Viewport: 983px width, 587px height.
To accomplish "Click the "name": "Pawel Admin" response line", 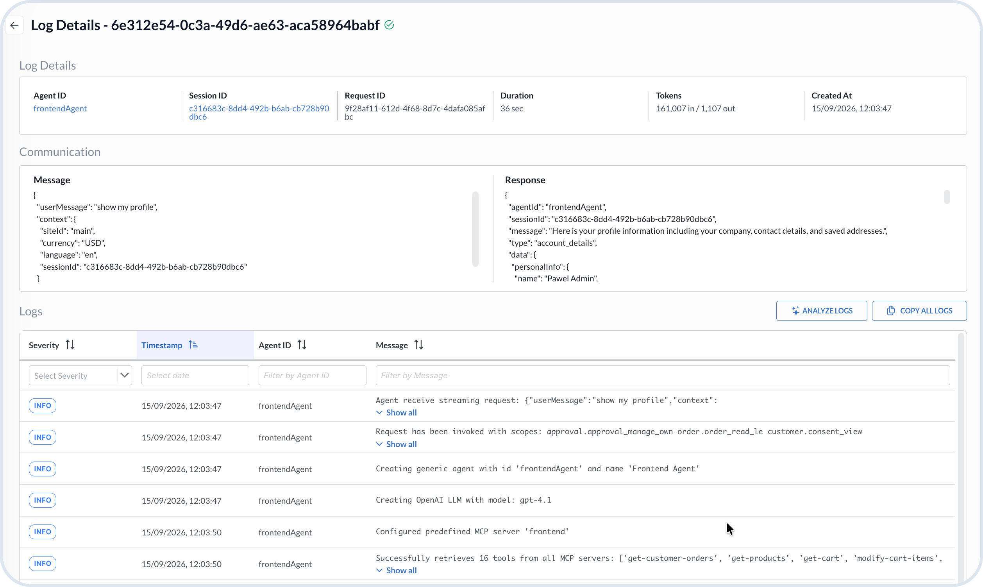I will [x=556, y=279].
